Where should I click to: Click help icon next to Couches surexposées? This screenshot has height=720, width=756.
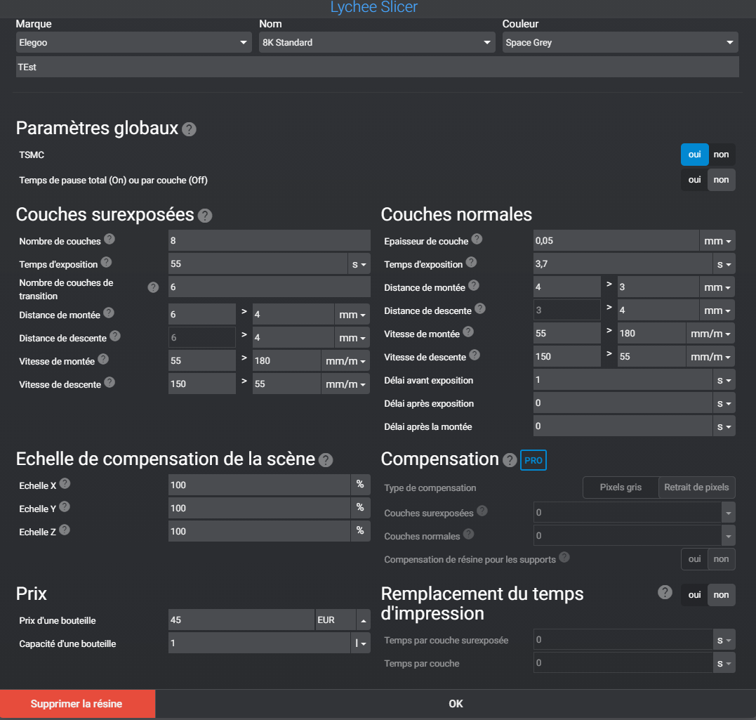[205, 216]
